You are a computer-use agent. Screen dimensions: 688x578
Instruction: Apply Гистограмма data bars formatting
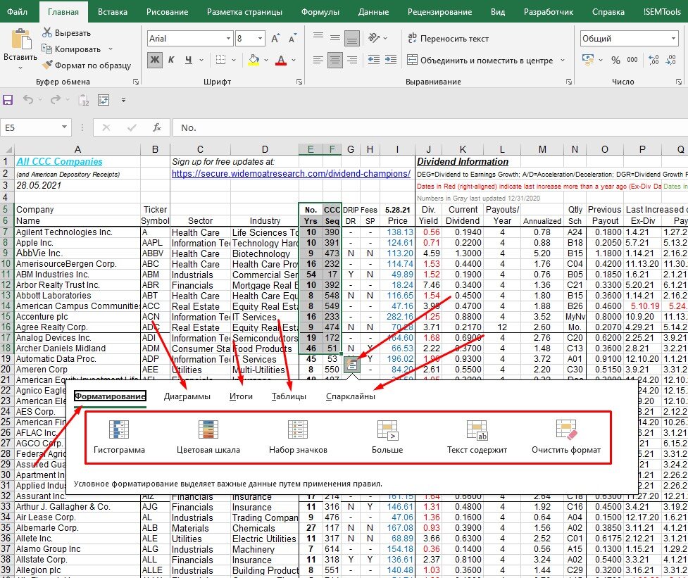pos(119,436)
